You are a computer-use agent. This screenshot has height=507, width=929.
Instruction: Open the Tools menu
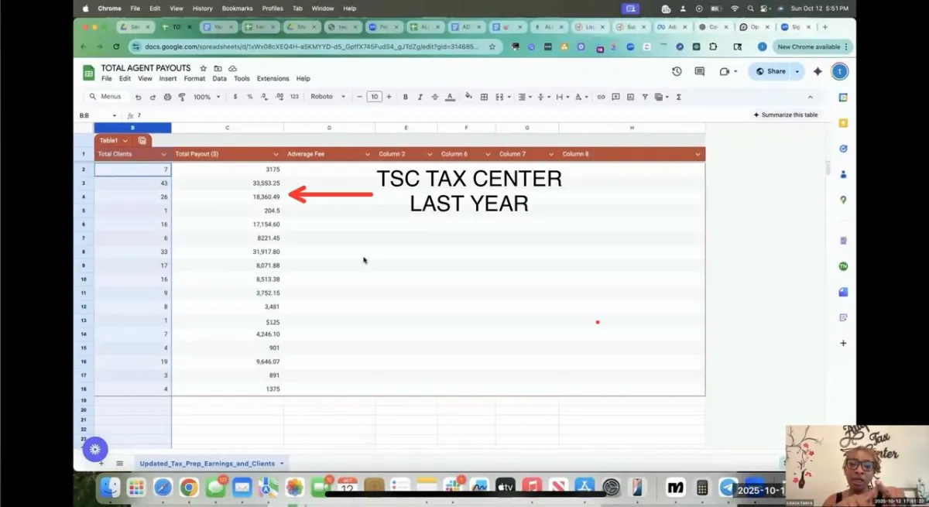242,79
